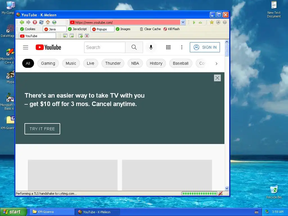Click TLS handshake status bar text
The image size is (288, 216).
click(x=46, y=193)
